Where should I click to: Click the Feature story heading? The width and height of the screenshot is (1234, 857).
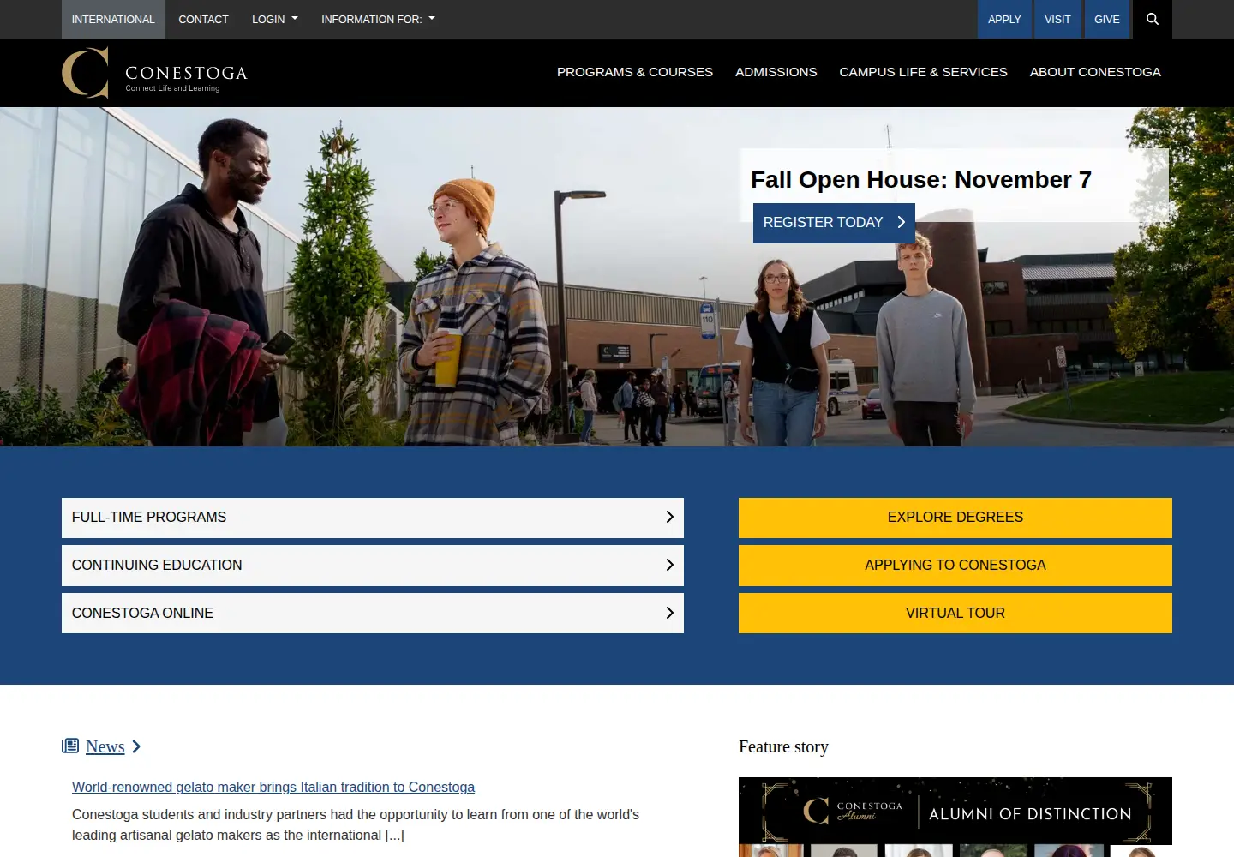[783, 746]
